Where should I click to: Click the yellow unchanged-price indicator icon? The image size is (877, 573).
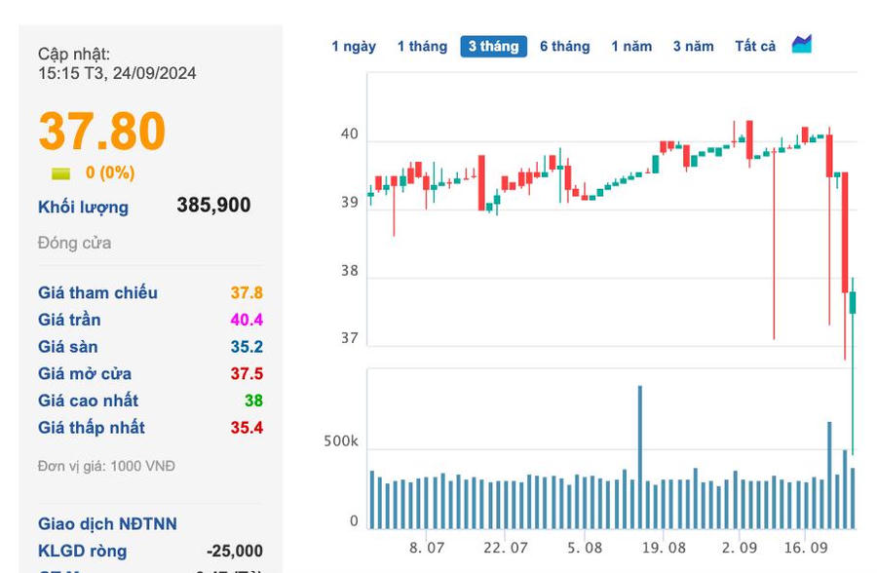tap(61, 173)
